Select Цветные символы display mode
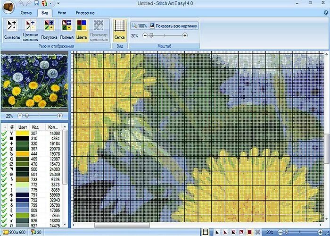330x236 pixels. click(x=31, y=31)
